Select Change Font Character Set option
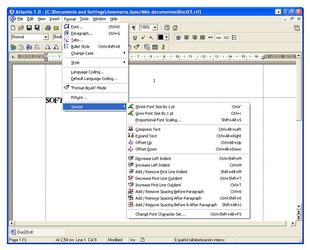Screen dimensions: 310x250 (x=160, y=214)
